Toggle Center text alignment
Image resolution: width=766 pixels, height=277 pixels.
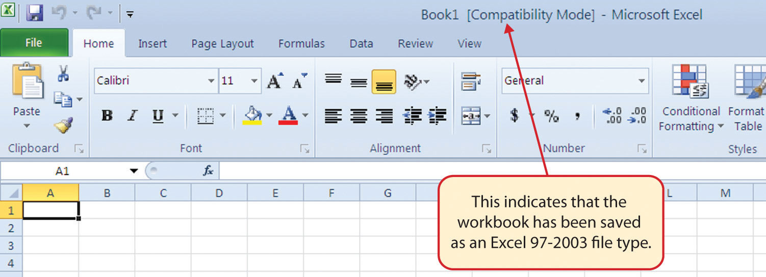[x=359, y=116]
